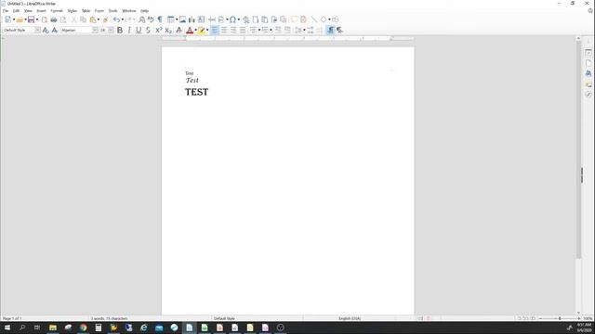The width and height of the screenshot is (595, 334).
Task: Click the Undo arrow
Action: point(116,19)
